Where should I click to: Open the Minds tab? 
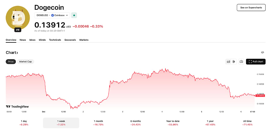(42, 40)
